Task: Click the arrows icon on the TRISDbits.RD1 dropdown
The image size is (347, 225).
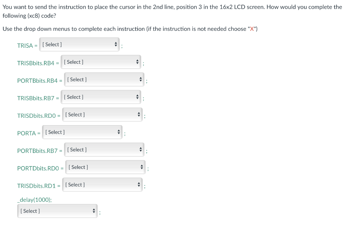Action: click(x=139, y=184)
